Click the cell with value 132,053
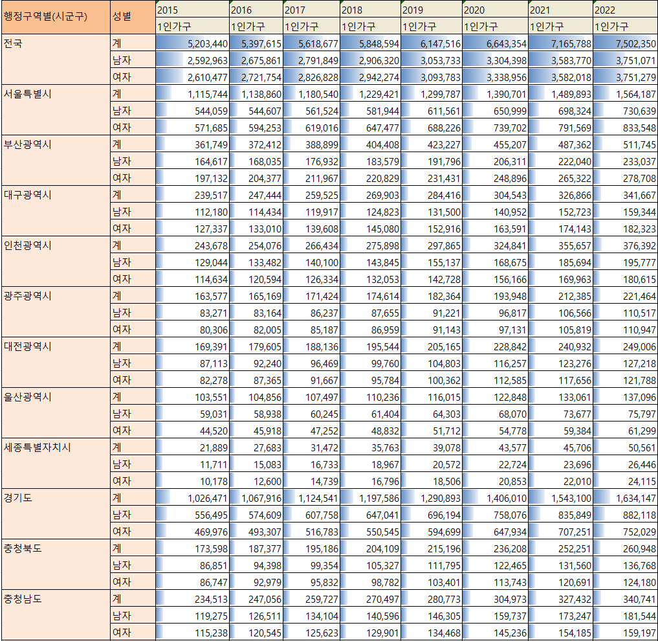This screenshot has height=641, width=658. [370, 278]
